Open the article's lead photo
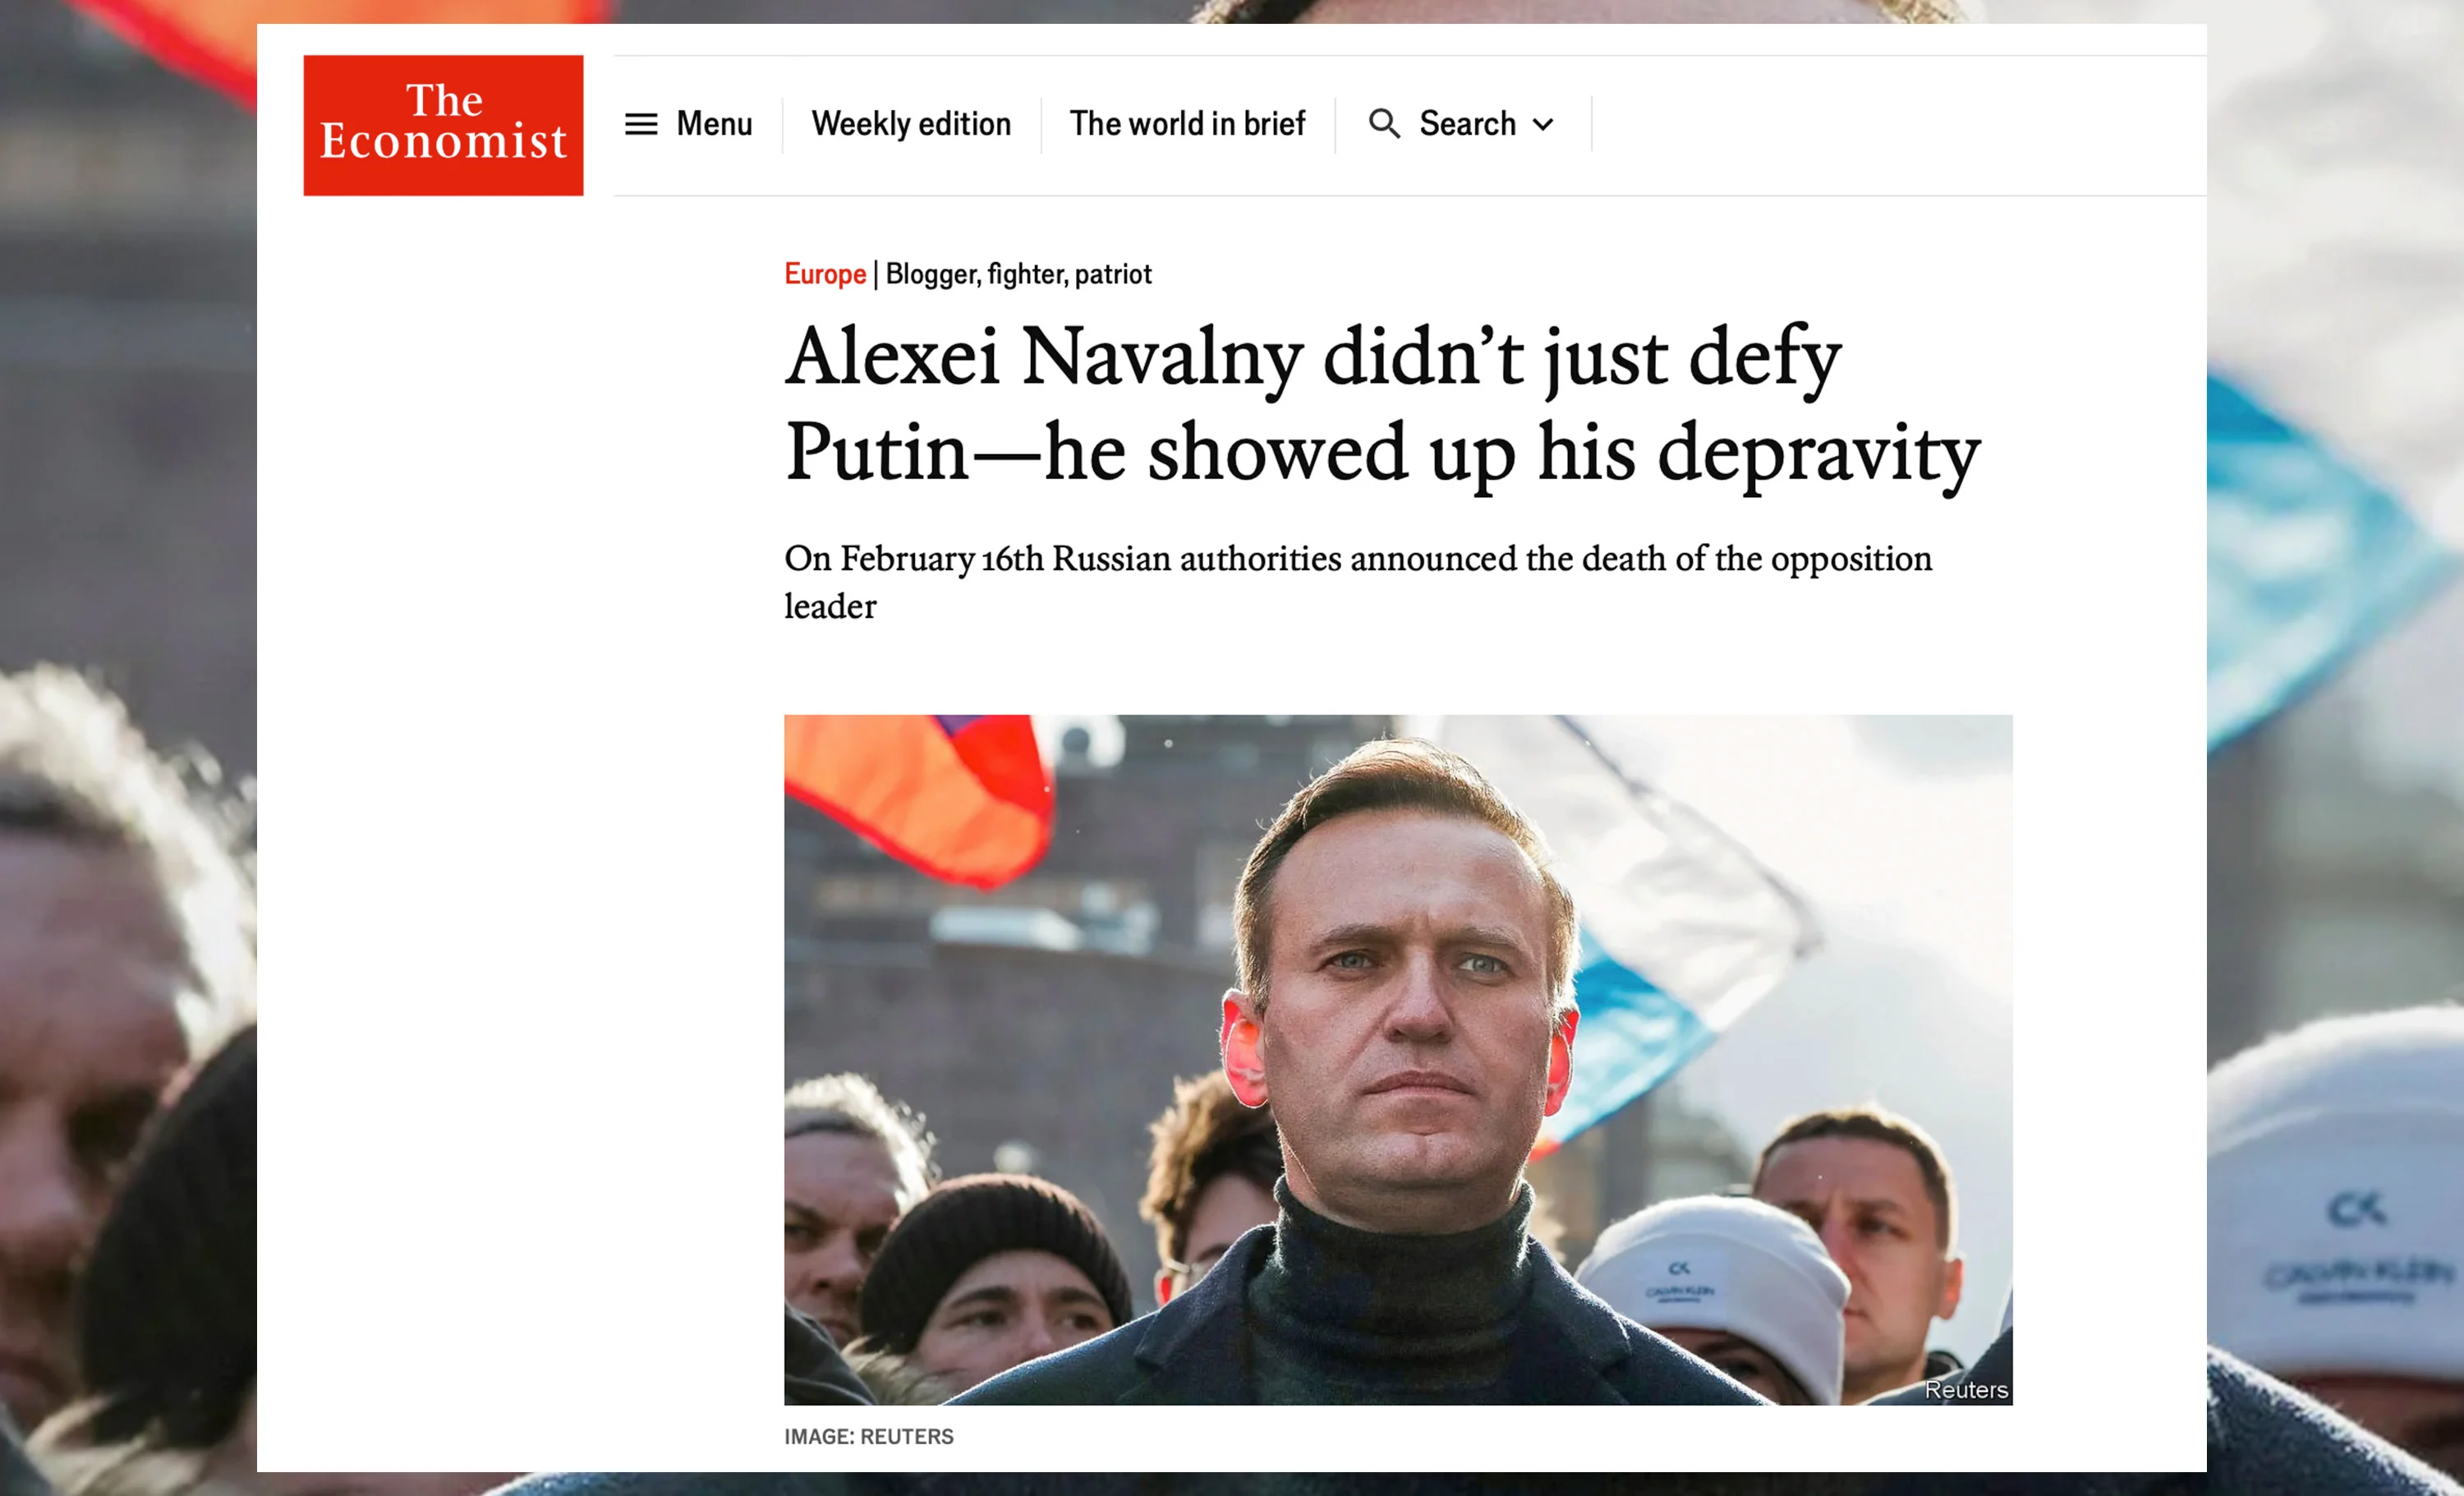 [1397, 1059]
